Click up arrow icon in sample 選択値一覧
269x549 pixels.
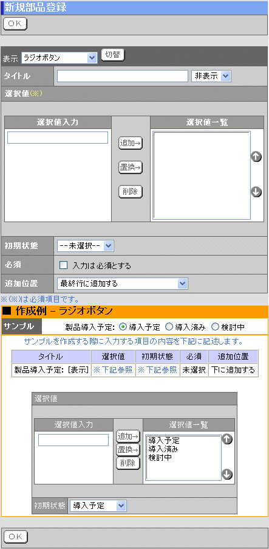[x=228, y=439]
